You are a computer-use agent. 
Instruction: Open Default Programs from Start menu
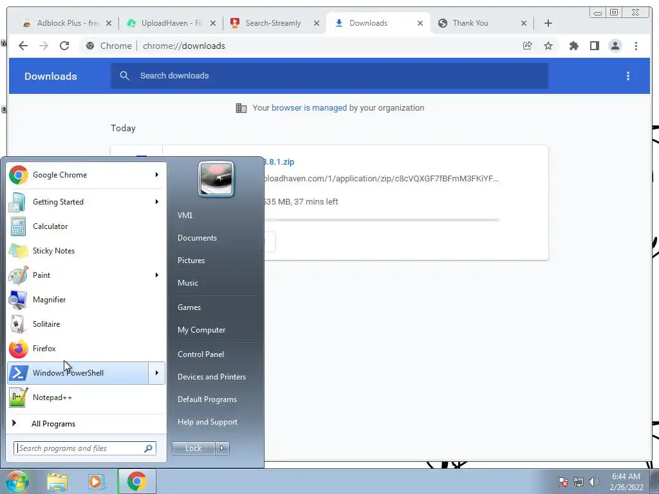click(x=207, y=399)
